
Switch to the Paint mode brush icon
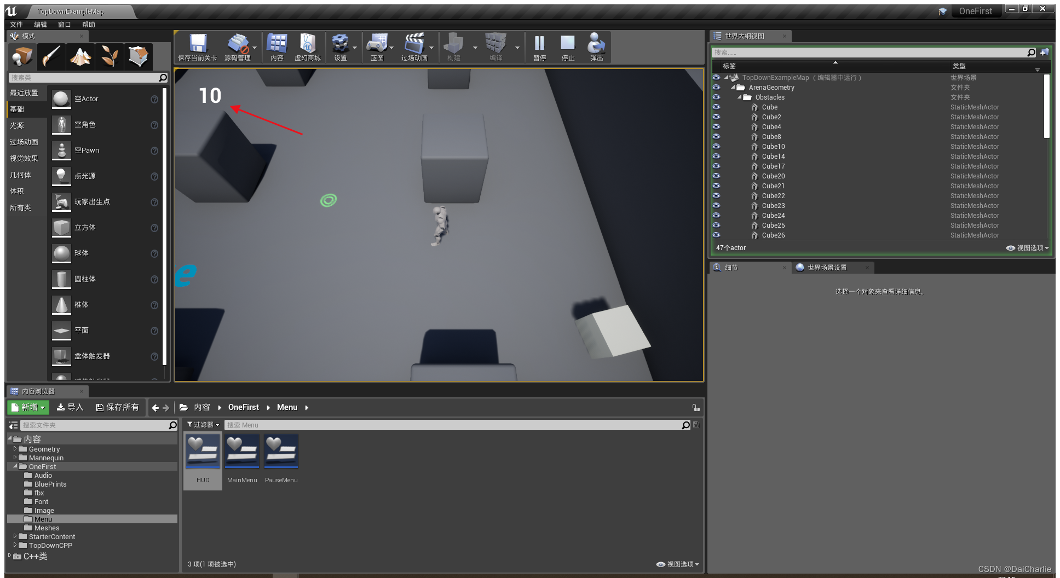pos(51,56)
